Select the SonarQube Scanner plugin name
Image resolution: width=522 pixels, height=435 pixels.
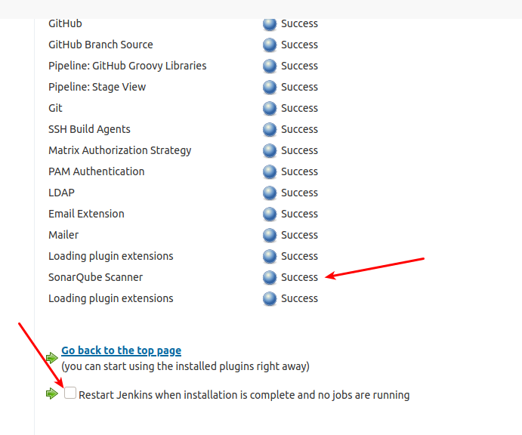(95, 277)
